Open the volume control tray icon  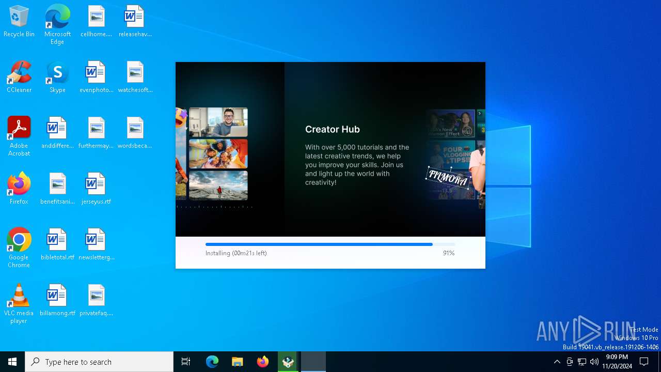coord(594,362)
